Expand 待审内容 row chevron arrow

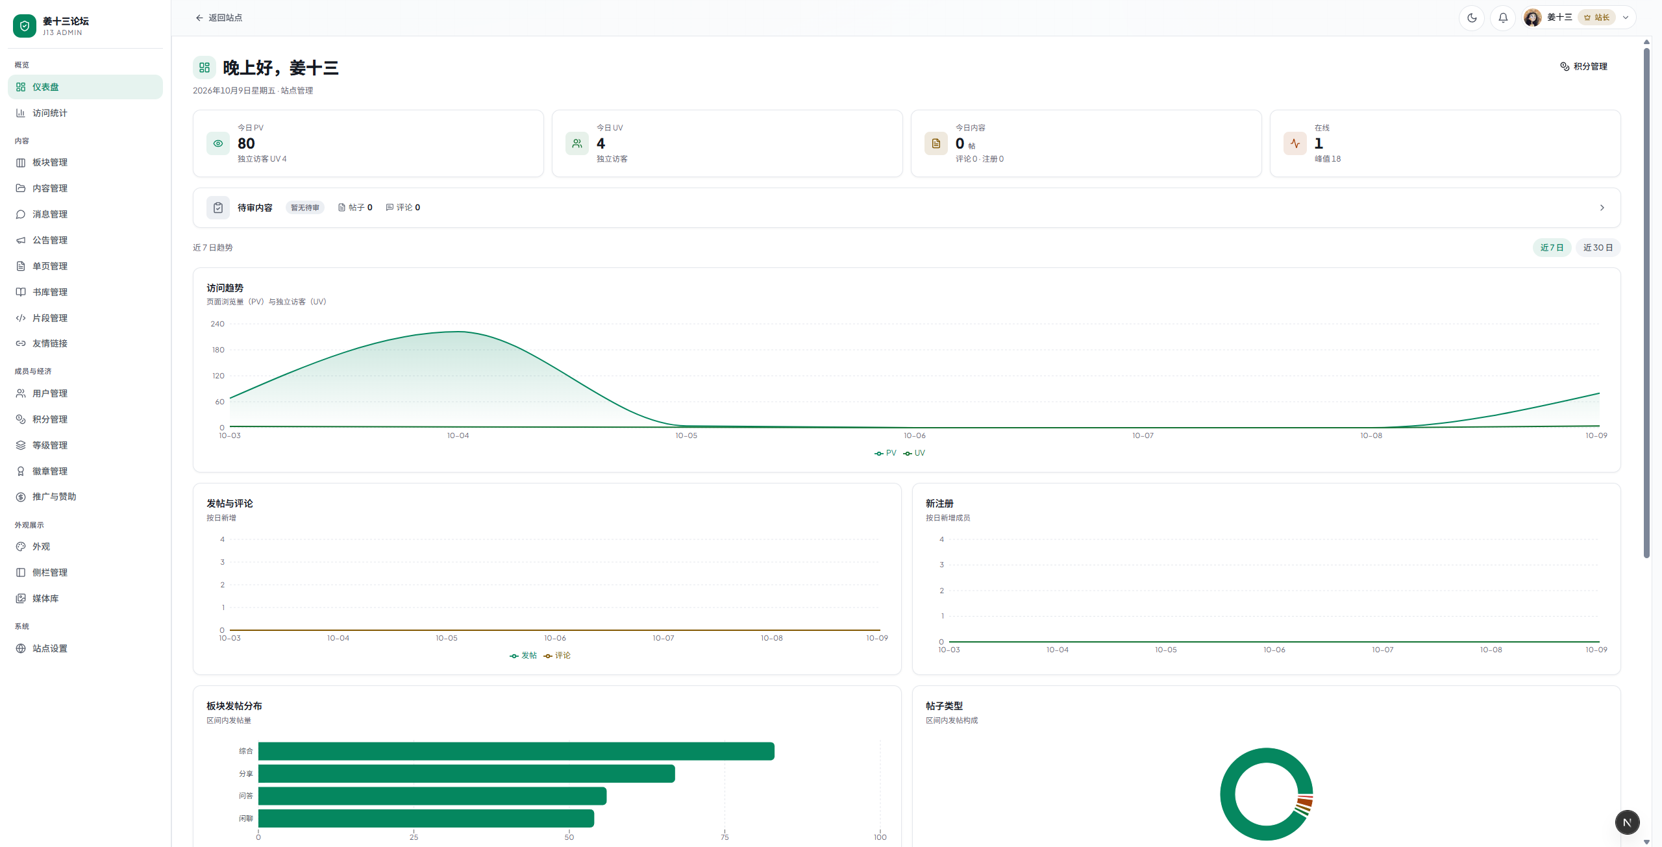pyautogui.click(x=1602, y=208)
